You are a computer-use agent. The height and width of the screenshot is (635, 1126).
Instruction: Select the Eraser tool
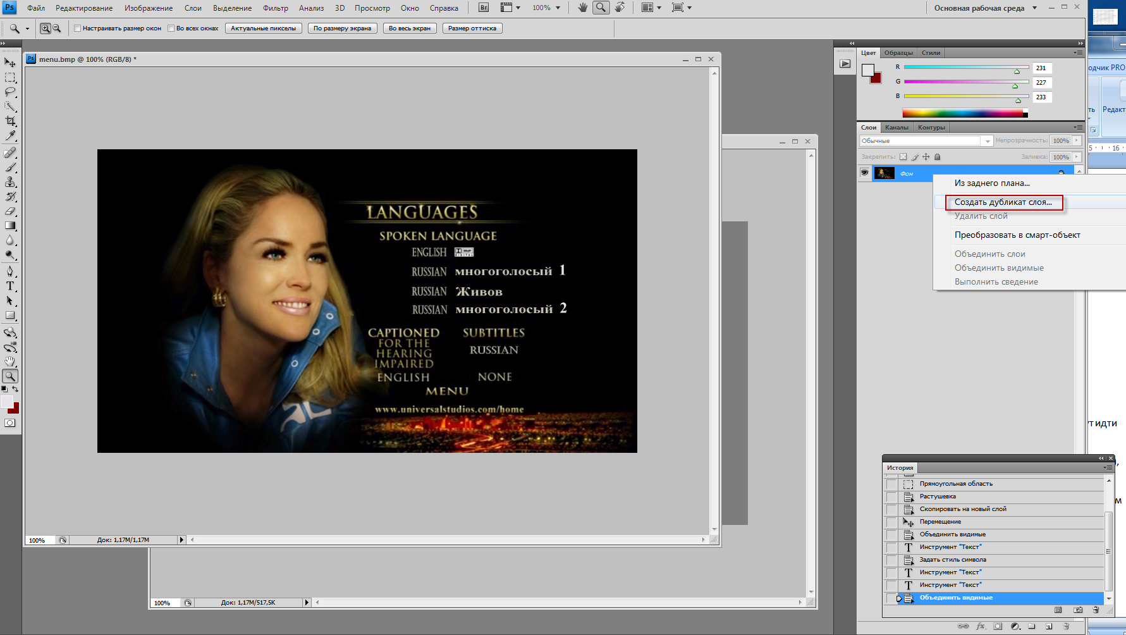point(10,211)
